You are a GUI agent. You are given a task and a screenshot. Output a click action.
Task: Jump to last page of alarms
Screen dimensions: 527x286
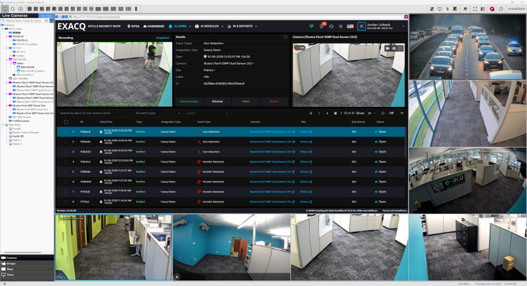click(x=335, y=113)
